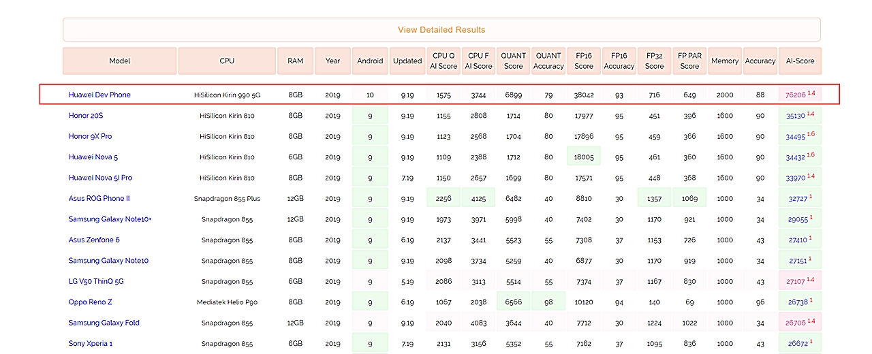Screen dimensions: 872x354
Task: Click the highlighted FP32 score 1357
Action: 655,199
